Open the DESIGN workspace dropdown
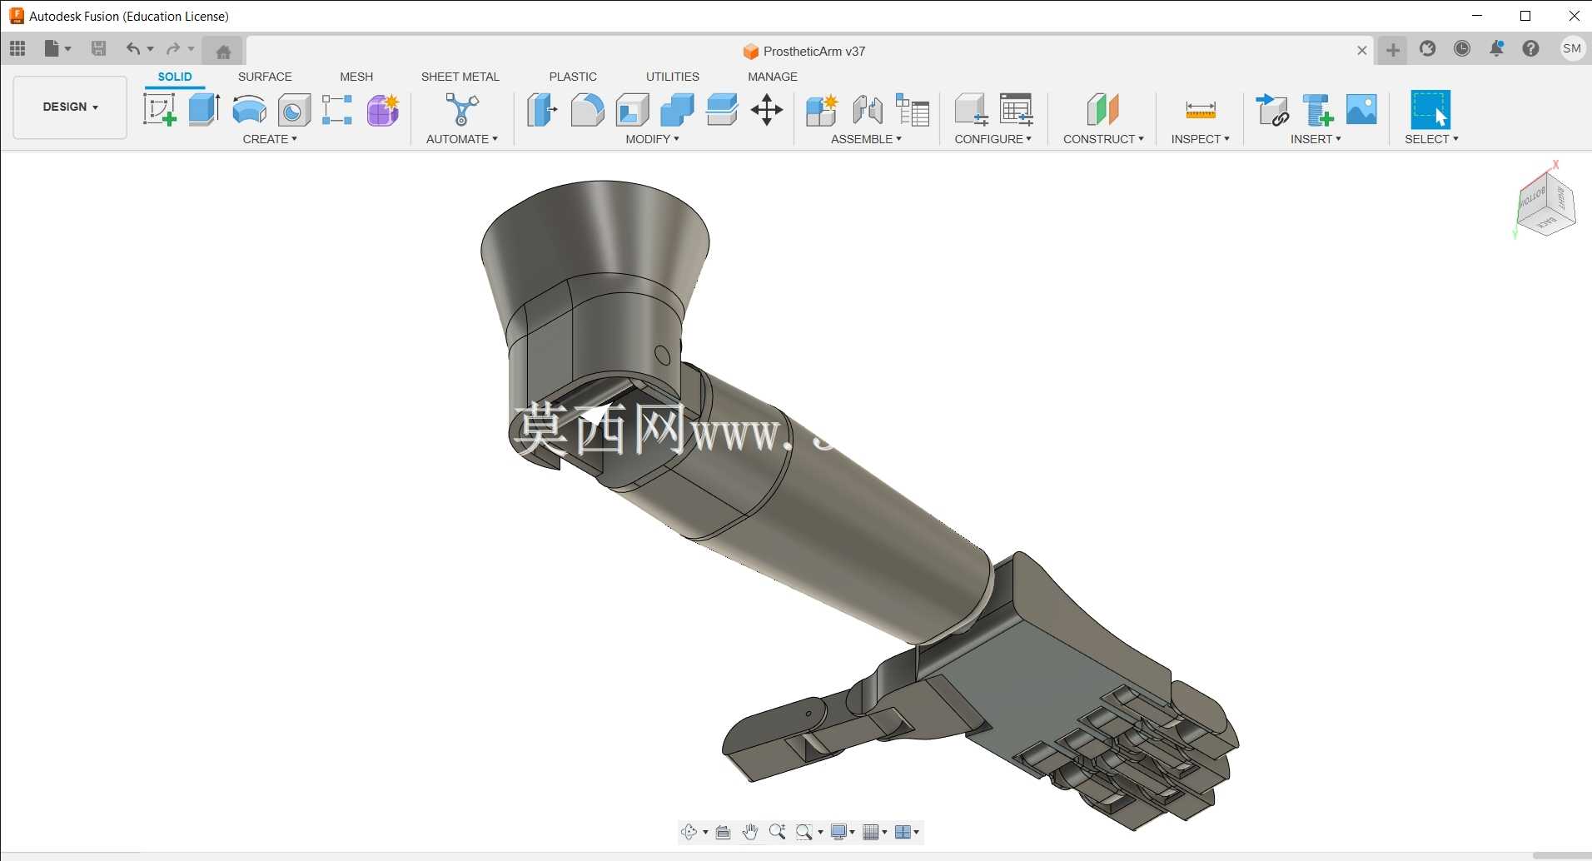Screen dimensions: 1592x861 tap(70, 107)
